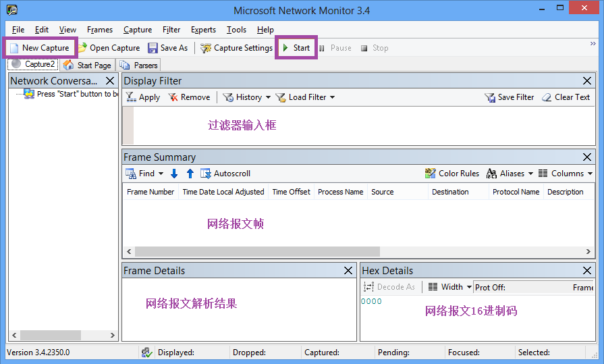Select 'Press Start button' tree item
The image size is (604, 364).
pos(72,94)
